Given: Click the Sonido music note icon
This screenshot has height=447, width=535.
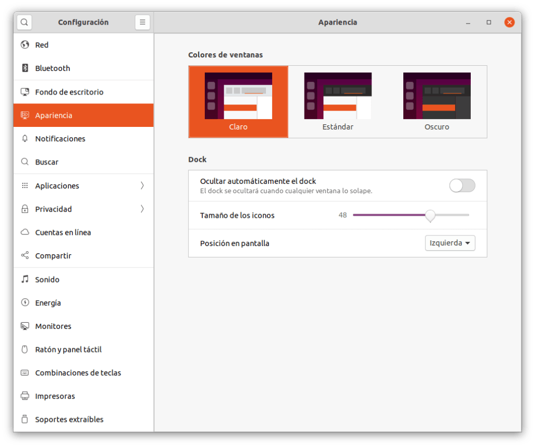Looking at the screenshot, I should (x=25, y=279).
